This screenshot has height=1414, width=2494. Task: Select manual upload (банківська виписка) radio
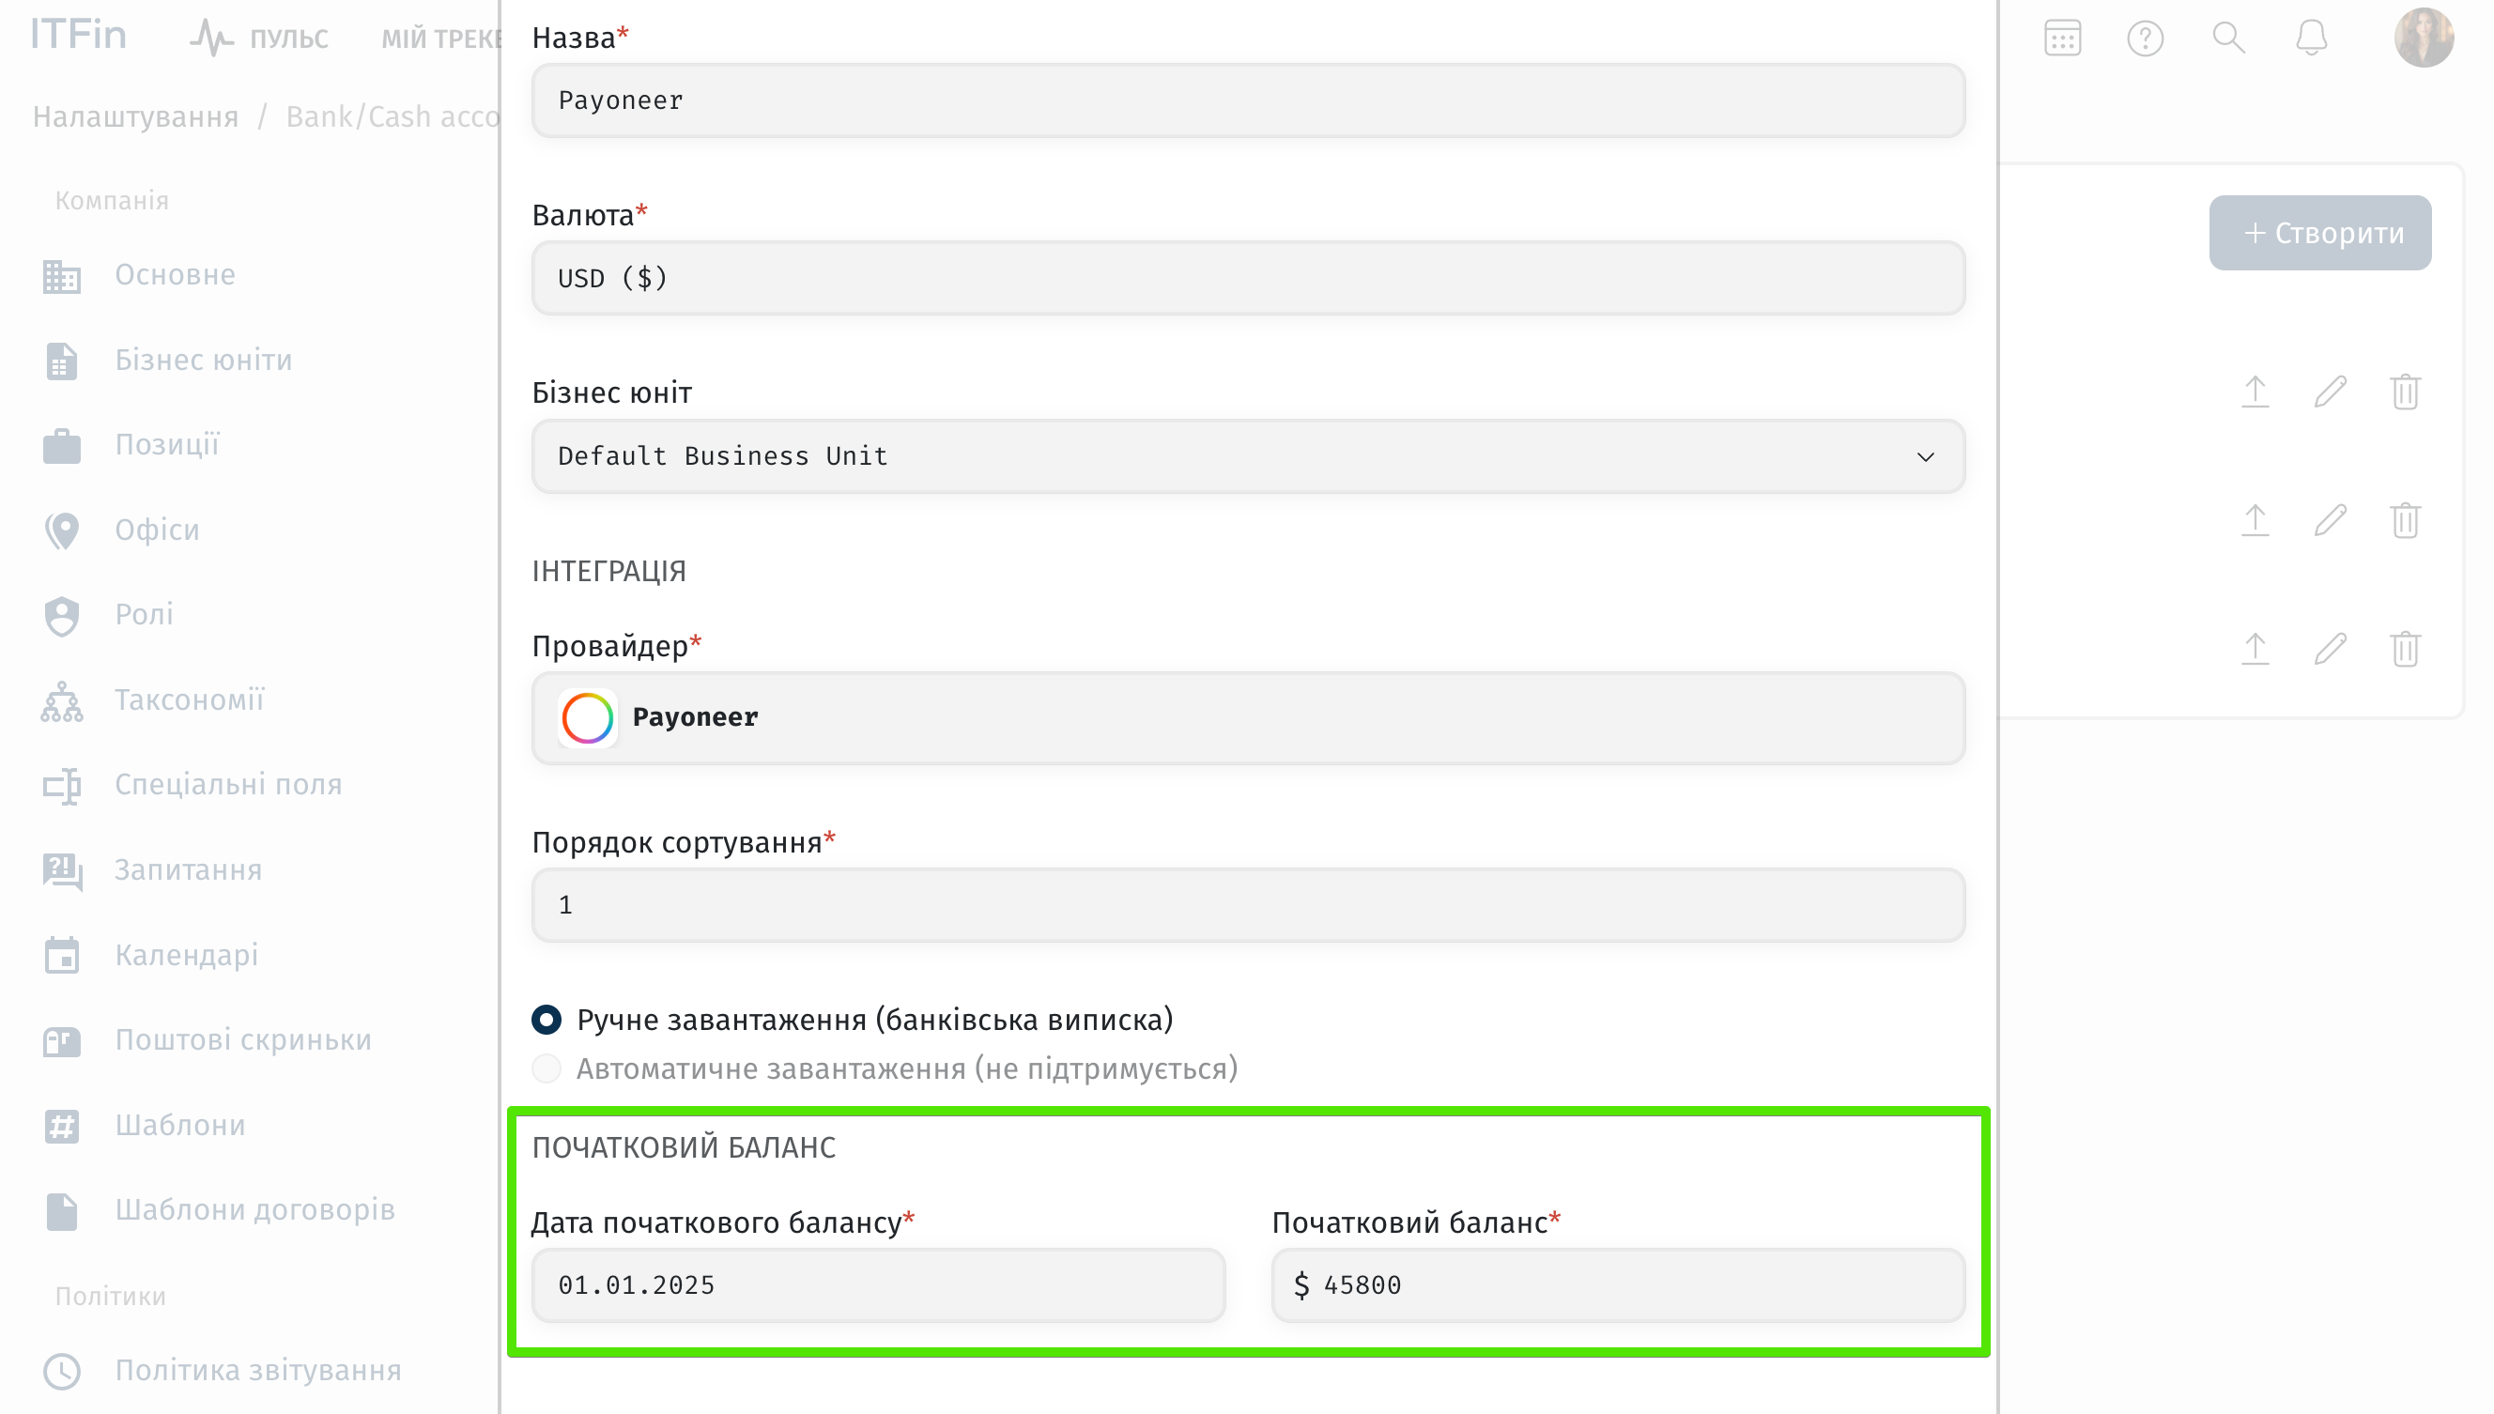(x=547, y=1020)
